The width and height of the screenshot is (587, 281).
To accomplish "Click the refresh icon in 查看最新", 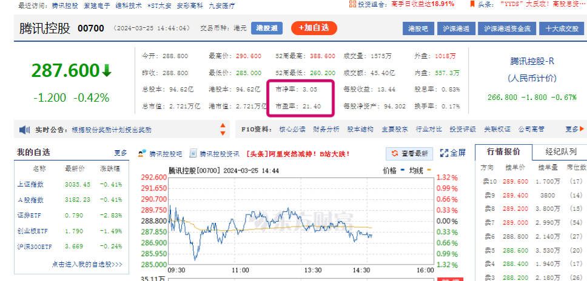I will (x=395, y=153).
